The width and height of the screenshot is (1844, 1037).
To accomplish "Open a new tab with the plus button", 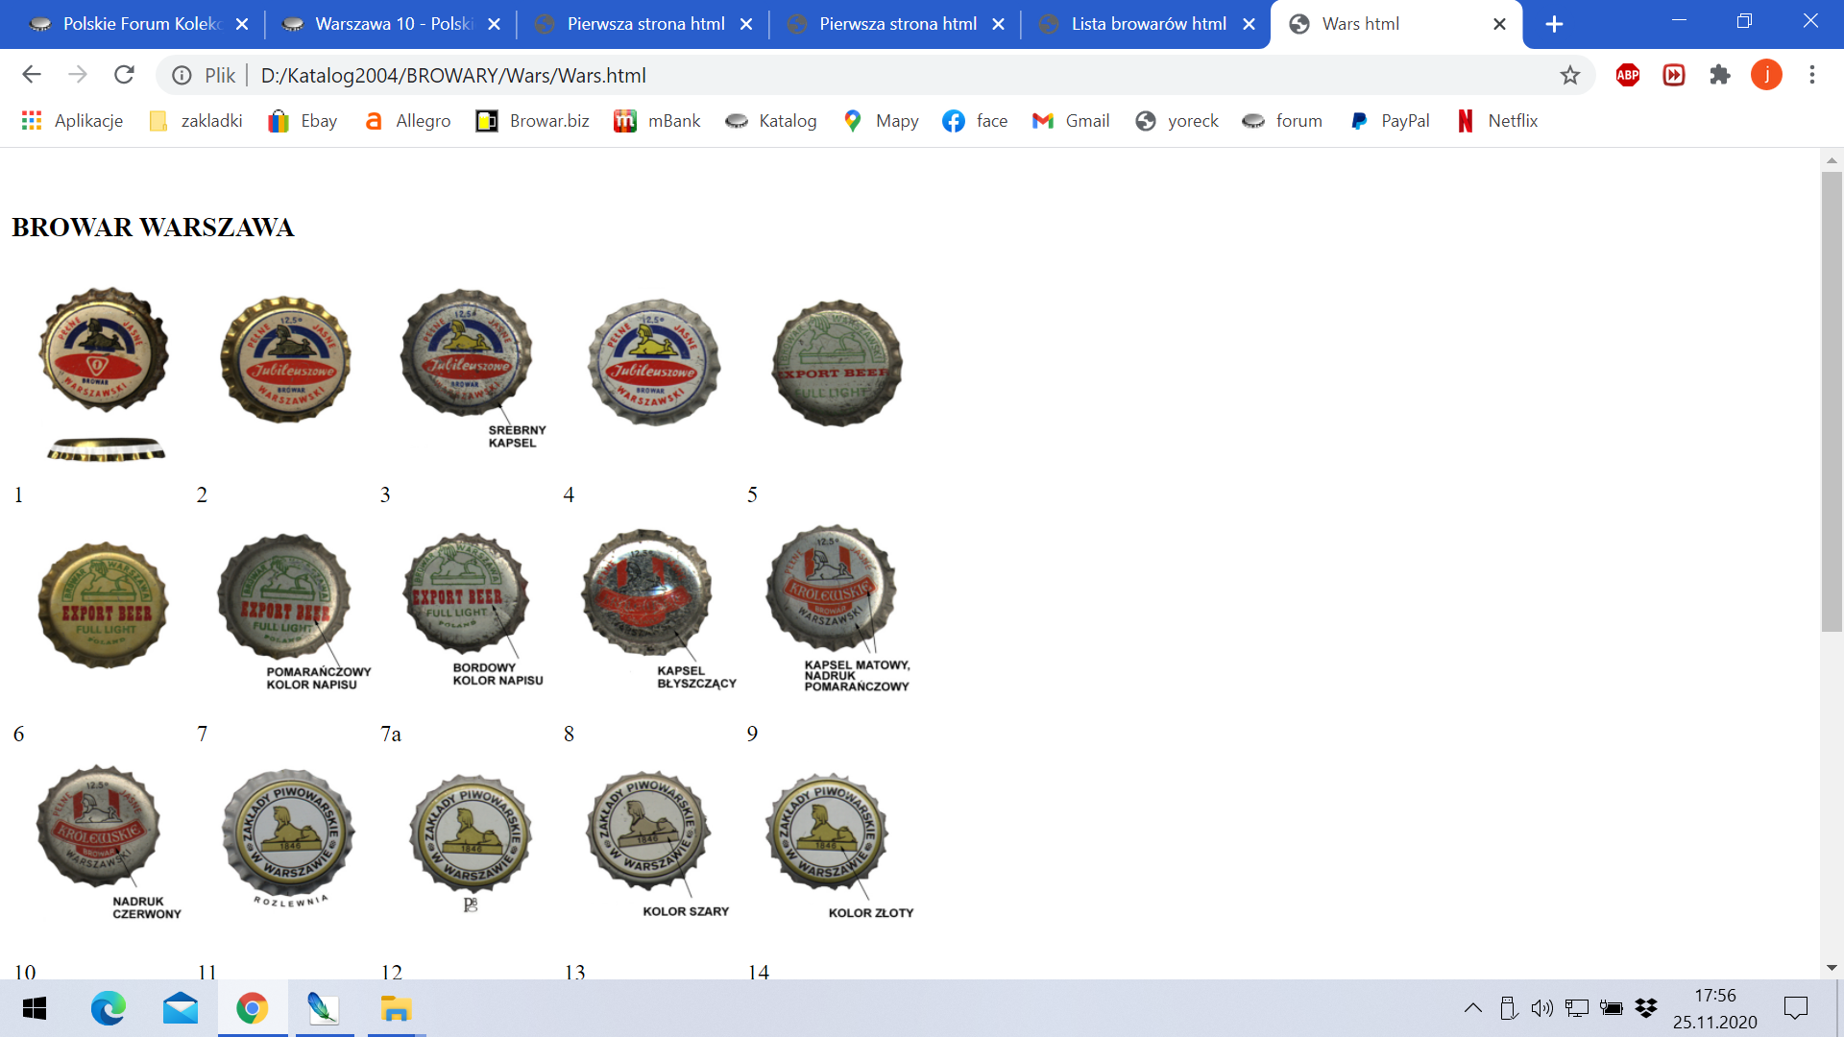I will 1554,24.
